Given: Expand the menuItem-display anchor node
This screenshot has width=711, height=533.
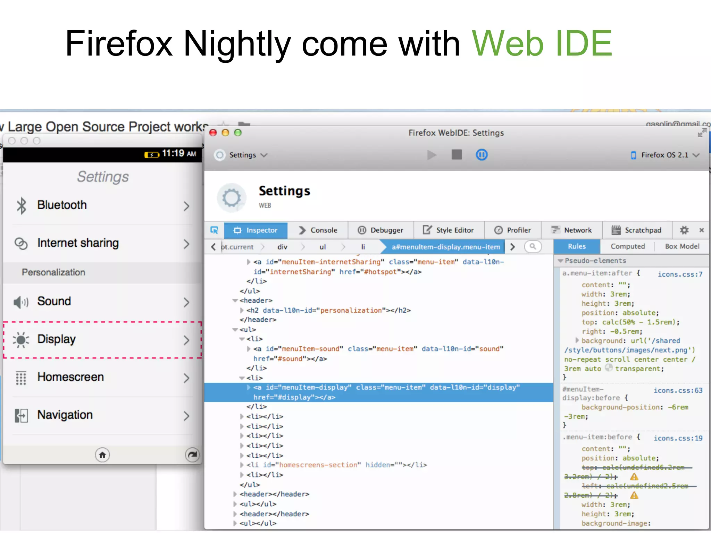Looking at the screenshot, I should click(x=249, y=387).
